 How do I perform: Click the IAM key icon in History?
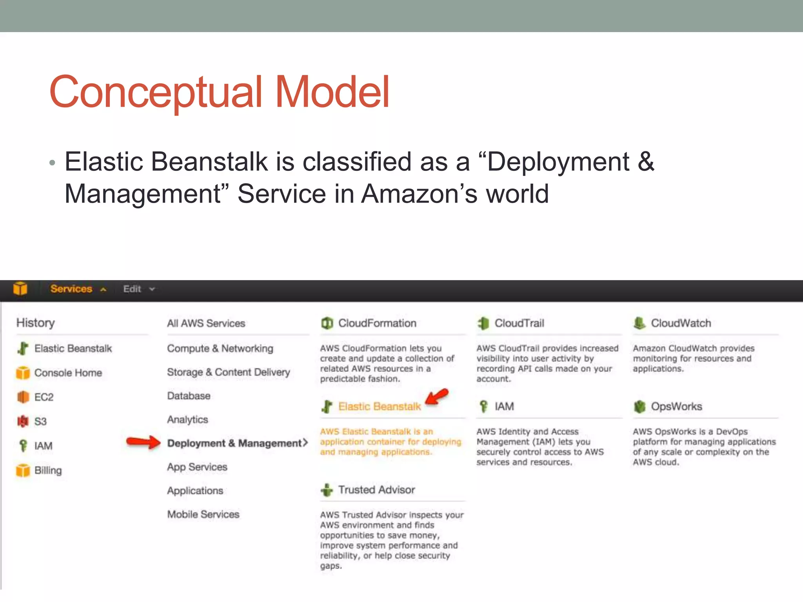click(x=23, y=446)
